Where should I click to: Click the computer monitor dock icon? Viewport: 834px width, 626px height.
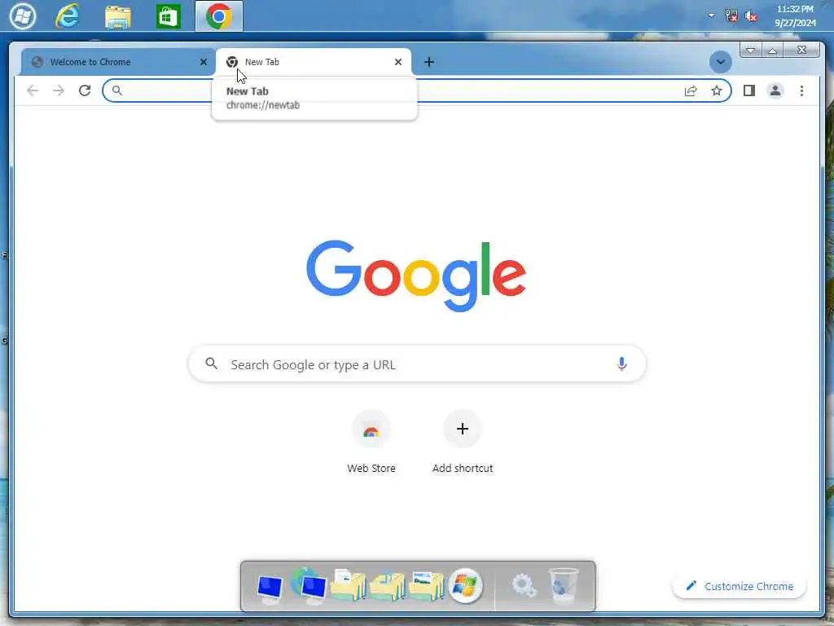pyautogui.click(x=270, y=589)
